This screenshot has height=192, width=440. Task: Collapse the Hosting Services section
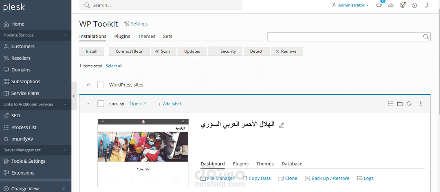point(65,35)
